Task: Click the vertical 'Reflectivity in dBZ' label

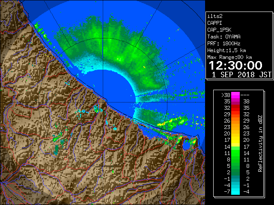Action: pyautogui.click(x=260, y=143)
